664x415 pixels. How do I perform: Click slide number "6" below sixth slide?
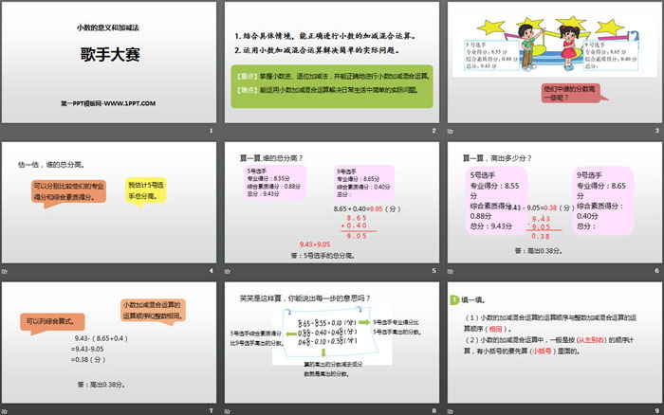[656, 271]
